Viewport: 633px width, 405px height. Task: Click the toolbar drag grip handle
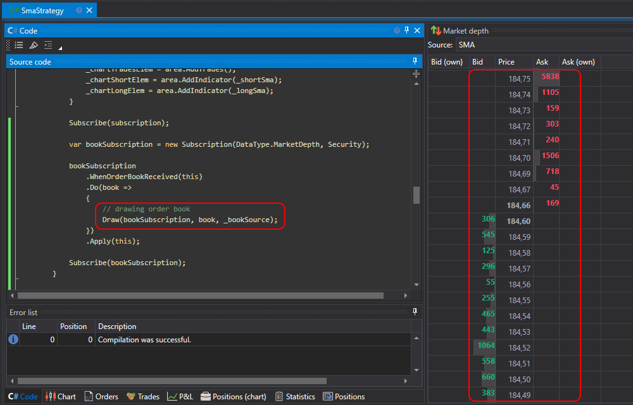8,45
